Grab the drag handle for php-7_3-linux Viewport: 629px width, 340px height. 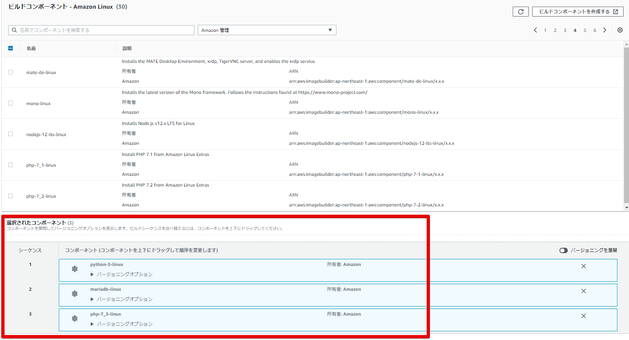tap(74, 318)
